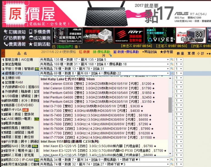Click the search magnifier for 平板 row

(x=172, y=68)
